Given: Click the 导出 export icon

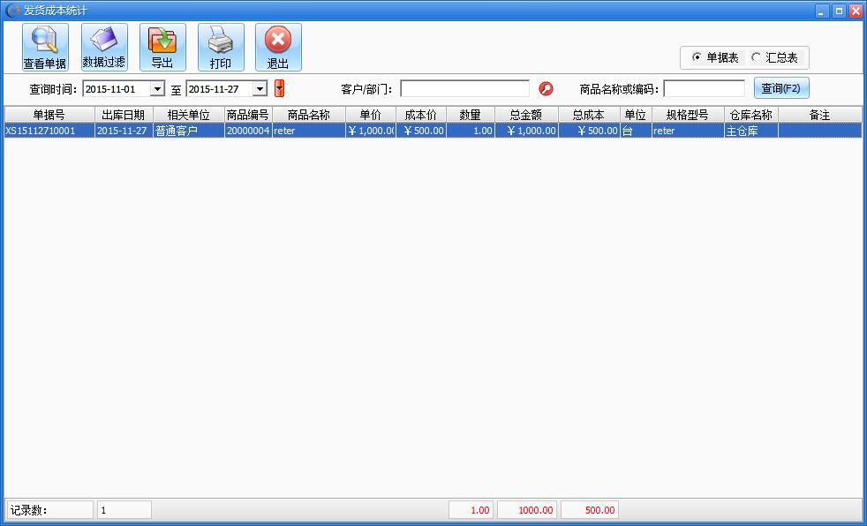Looking at the screenshot, I should (162, 48).
